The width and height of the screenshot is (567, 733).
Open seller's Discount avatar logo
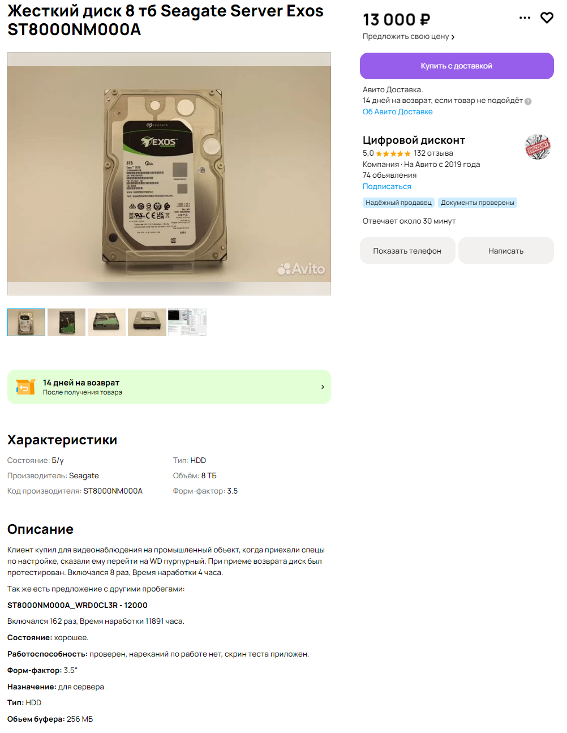coord(538,147)
